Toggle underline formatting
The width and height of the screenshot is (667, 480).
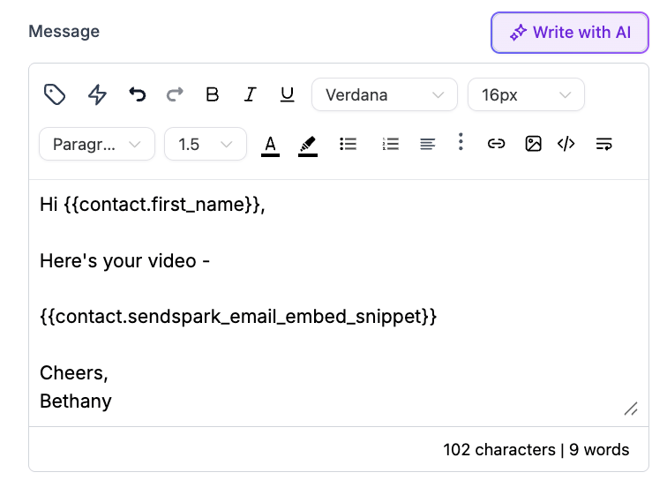pos(287,94)
